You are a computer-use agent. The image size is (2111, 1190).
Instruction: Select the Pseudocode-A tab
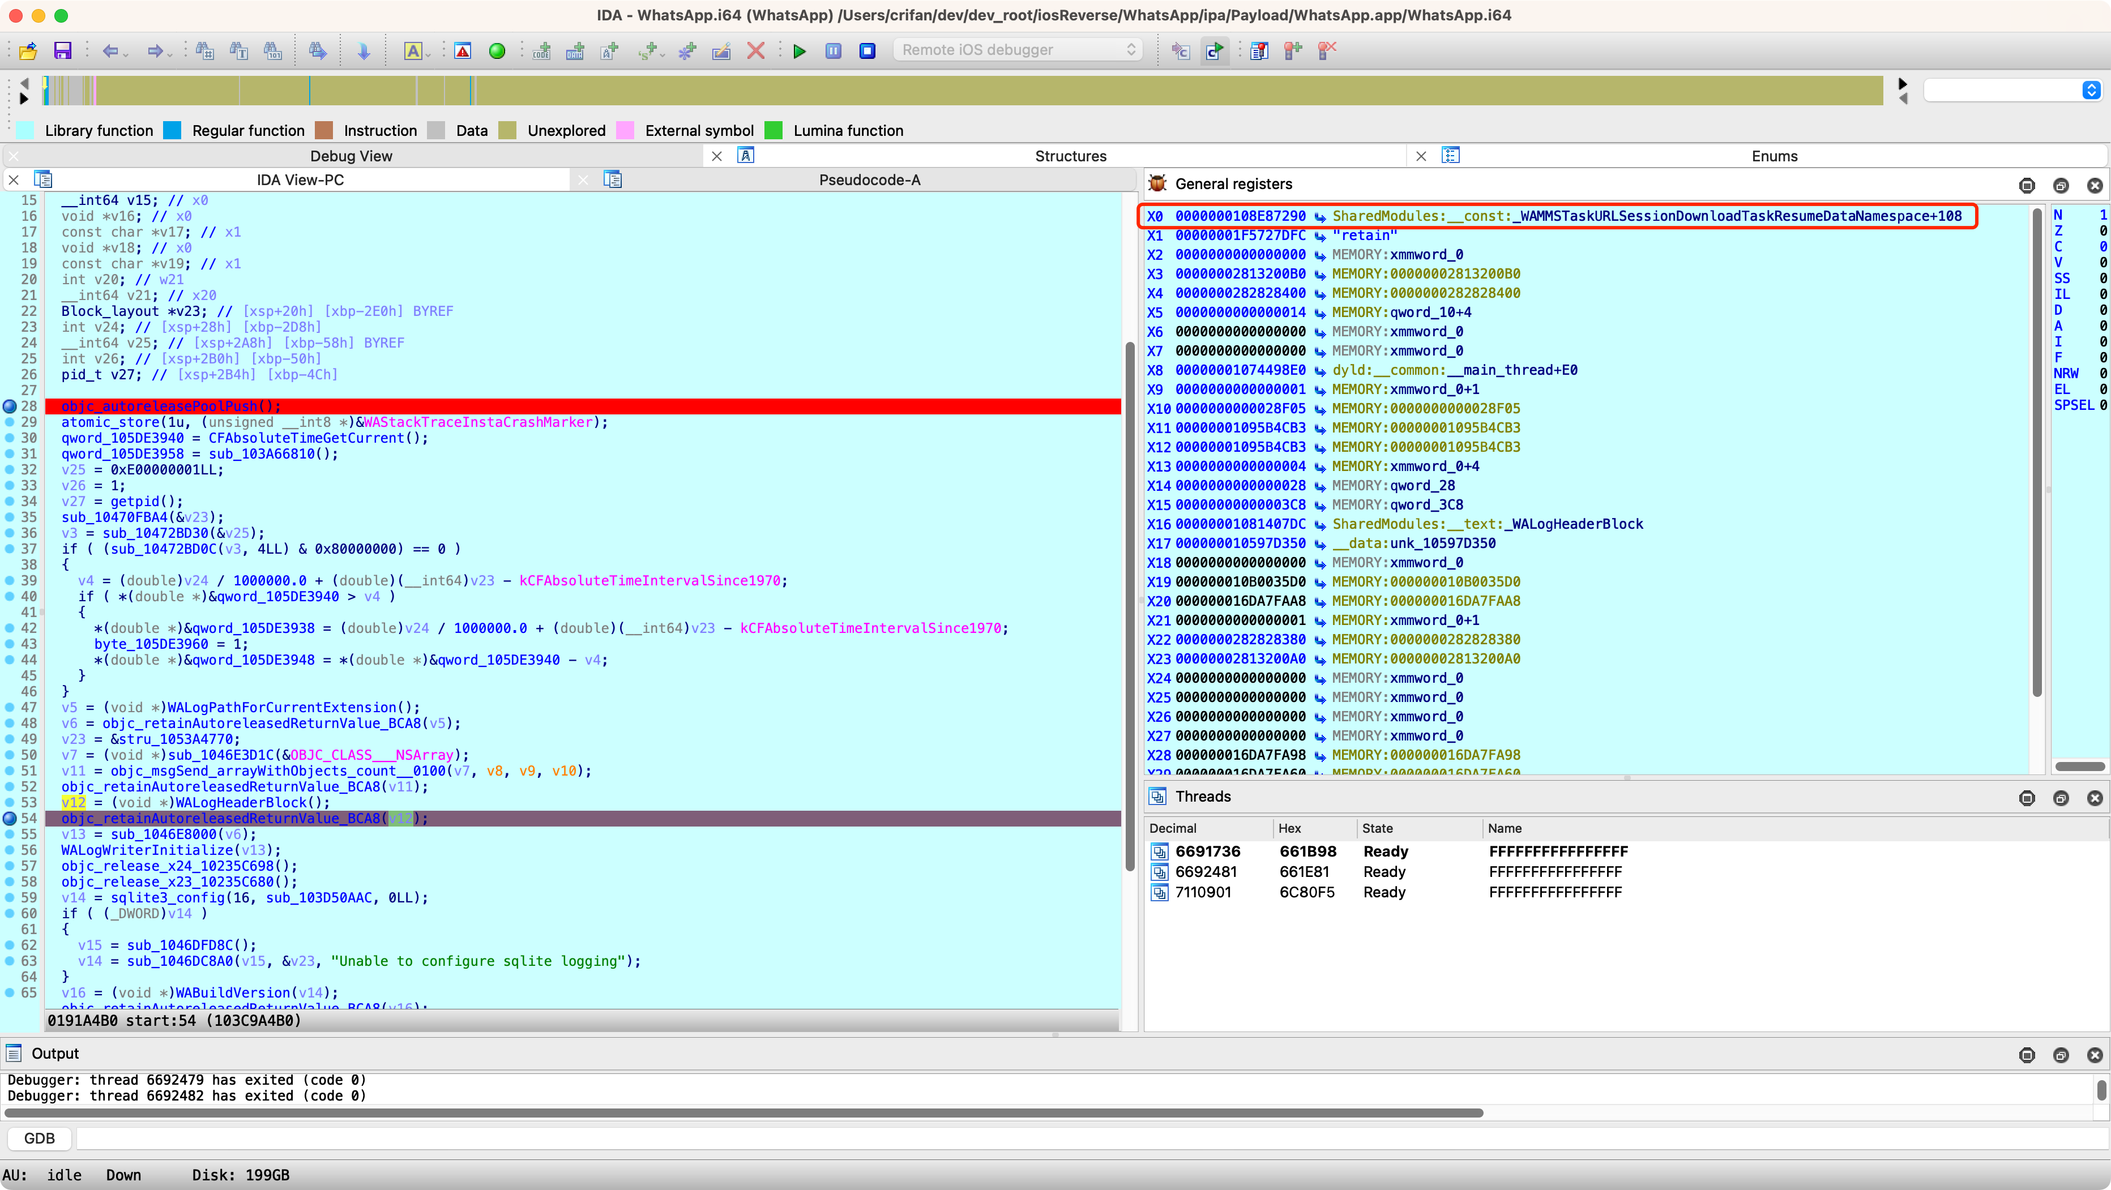(x=869, y=179)
